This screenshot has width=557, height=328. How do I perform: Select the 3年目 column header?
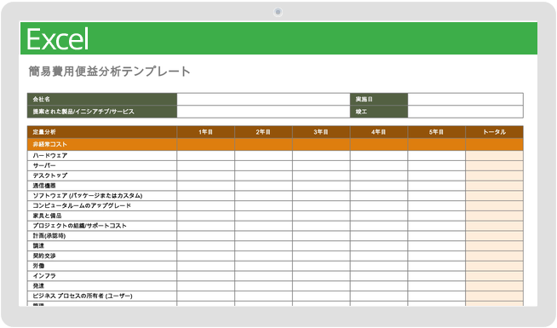[x=321, y=132]
